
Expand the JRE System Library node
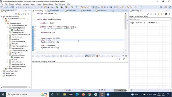point(4,19)
